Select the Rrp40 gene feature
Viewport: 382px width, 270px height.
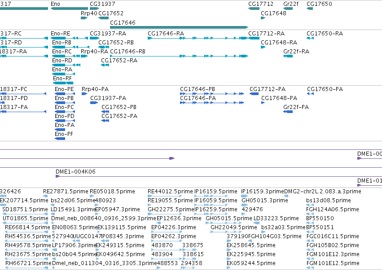(84, 18)
